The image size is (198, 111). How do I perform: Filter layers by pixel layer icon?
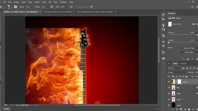coord(183,68)
